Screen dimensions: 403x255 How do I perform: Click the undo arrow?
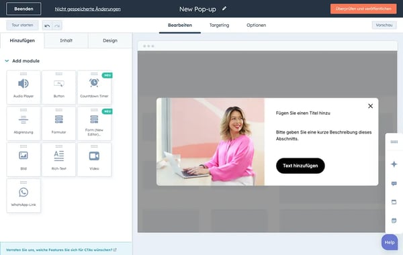(47, 25)
